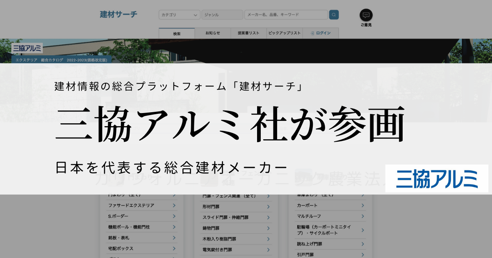The height and width of the screenshot is (258, 492).
Task: Focus the メーカー名、品番、キーワード search box
Action: coord(286,15)
